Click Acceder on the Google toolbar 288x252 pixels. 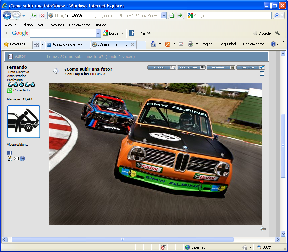tap(263, 33)
